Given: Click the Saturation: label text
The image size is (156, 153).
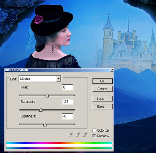Looking at the screenshot, I should point(29,102).
